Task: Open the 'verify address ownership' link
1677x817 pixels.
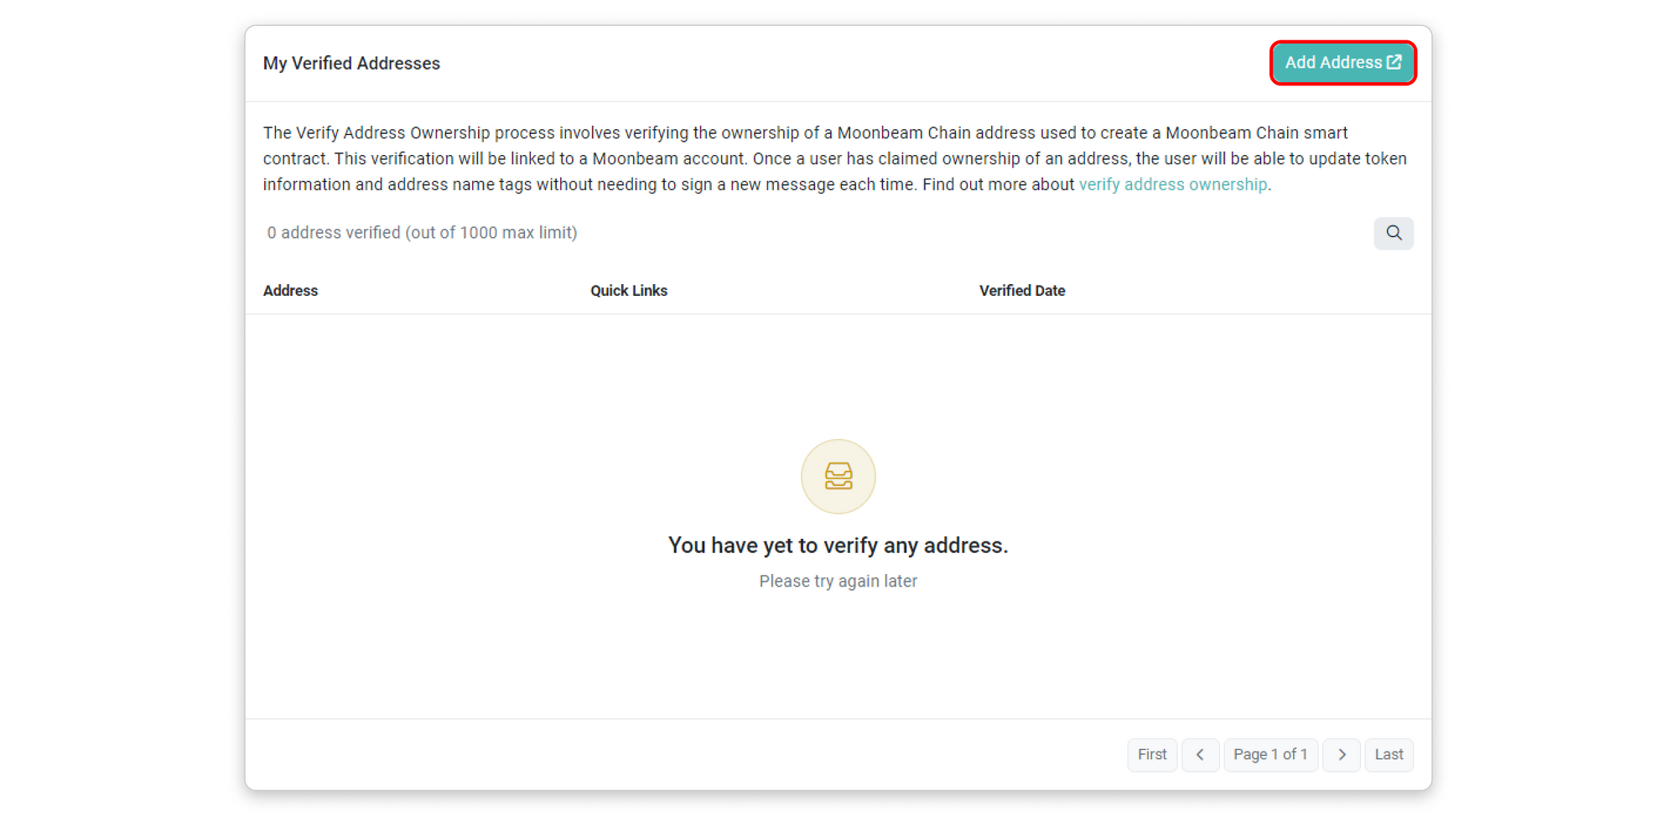Action: tap(1172, 184)
